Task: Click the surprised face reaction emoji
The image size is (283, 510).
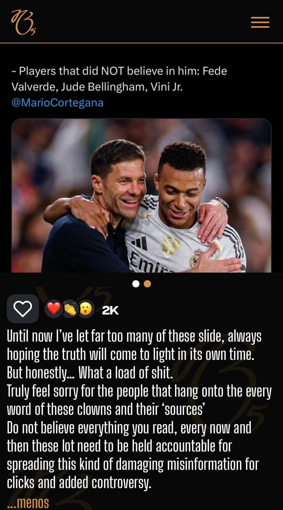Action: pos(85,309)
